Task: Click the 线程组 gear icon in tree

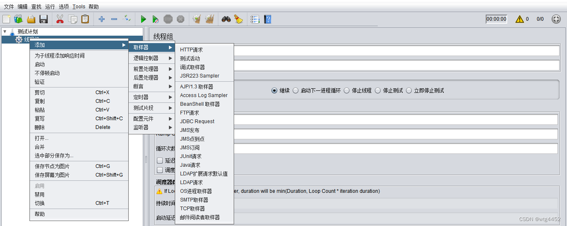Action: click(x=19, y=40)
